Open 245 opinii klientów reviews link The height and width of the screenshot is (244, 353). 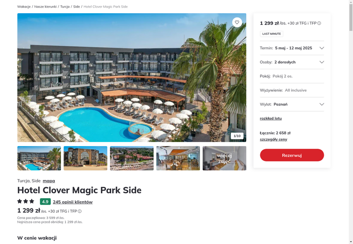73,202
